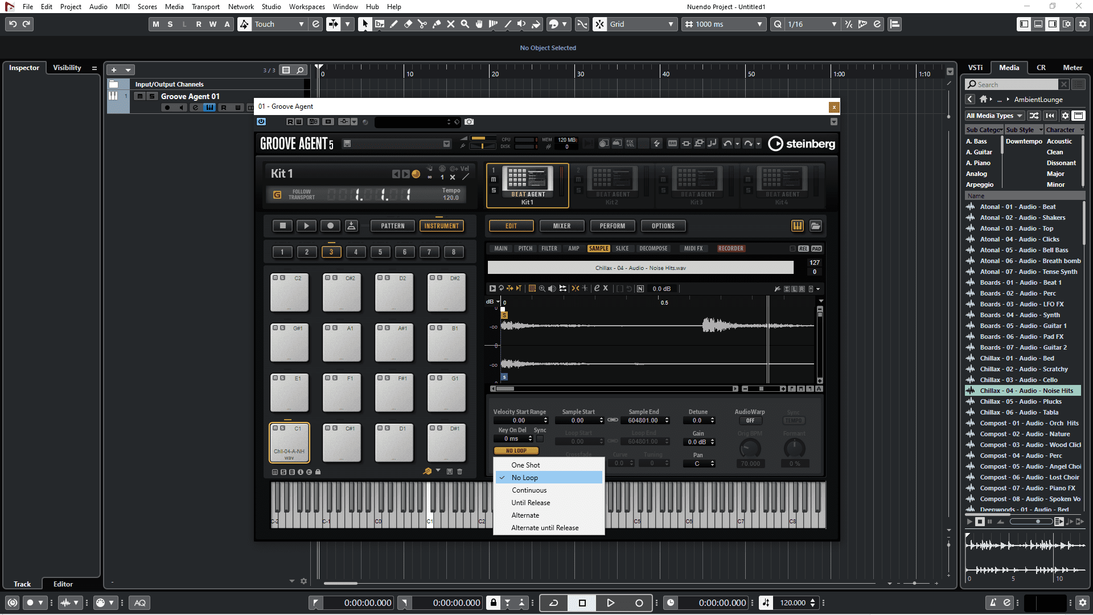Image resolution: width=1093 pixels, height=615 pixels.
Task: Open the Transport menu
Action: point(206,7)
